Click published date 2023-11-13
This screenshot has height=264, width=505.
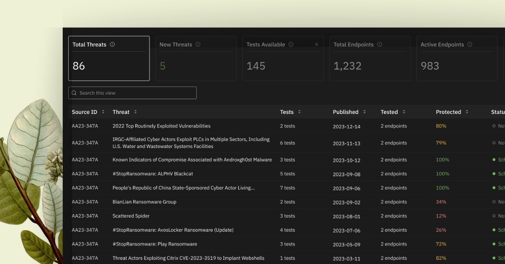coord(346,143)
